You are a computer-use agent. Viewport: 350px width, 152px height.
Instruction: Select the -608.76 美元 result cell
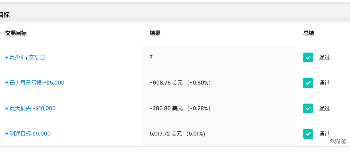[219, 83]
